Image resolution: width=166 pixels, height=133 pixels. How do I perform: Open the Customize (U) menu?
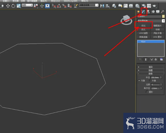pos(55,1)
